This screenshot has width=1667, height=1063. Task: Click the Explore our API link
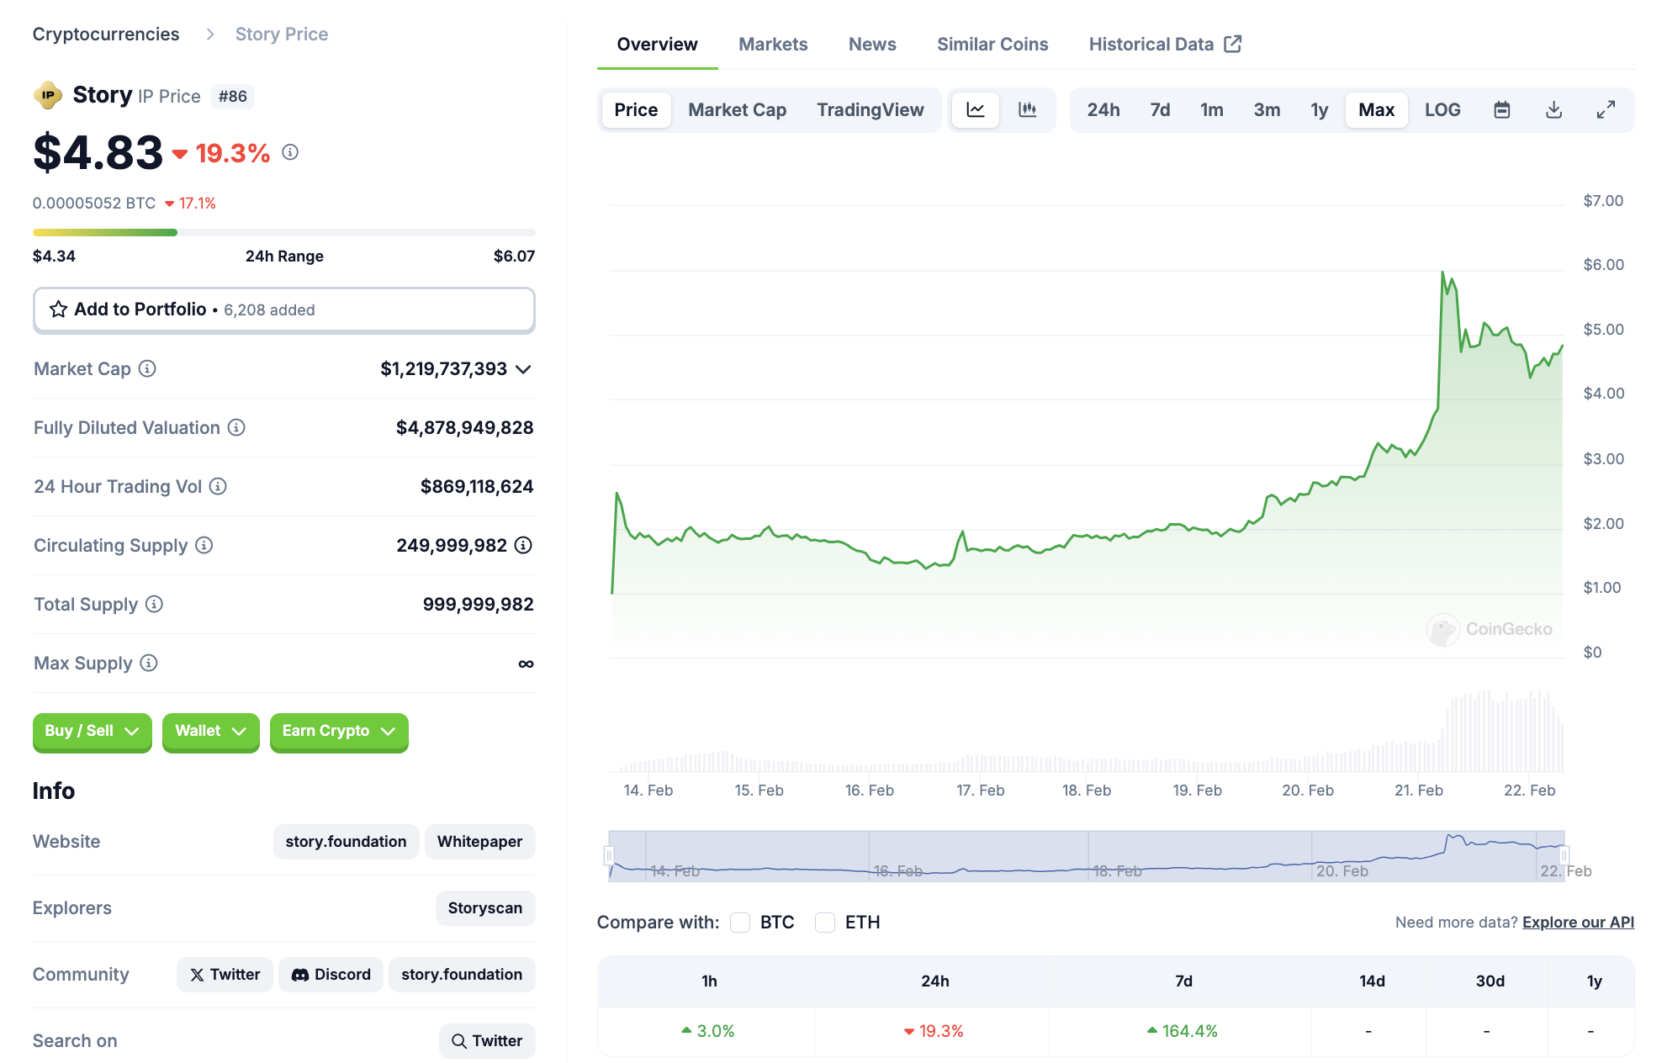tap(1577, 923)
